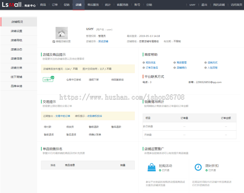The image size is (244, 193).
Task: Select 店铺分类 in sidebar
Action: click(19, 68)
